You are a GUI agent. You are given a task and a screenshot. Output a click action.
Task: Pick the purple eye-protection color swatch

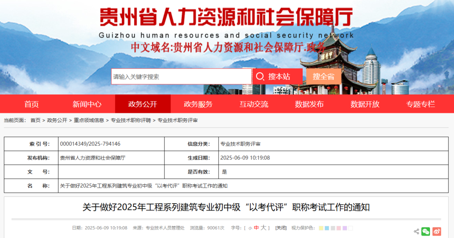345,228
